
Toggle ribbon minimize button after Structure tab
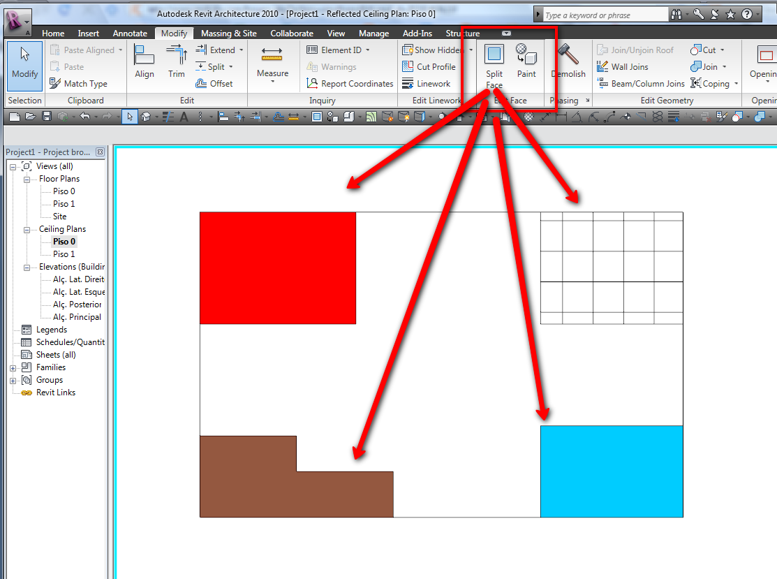point(506,34)
